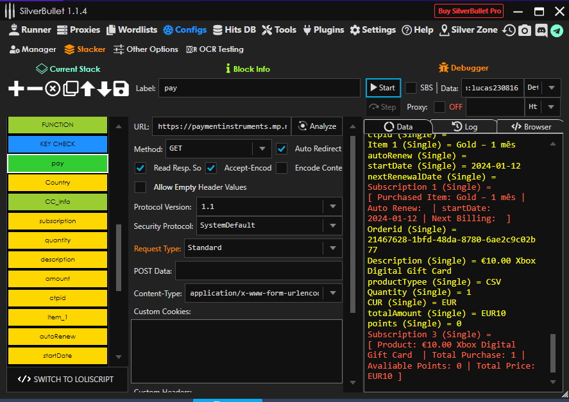Open the Telegram icon in the top bar
569x402 pixels.
point(556,30)
